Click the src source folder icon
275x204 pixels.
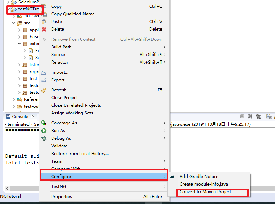(x=19, y=23)
